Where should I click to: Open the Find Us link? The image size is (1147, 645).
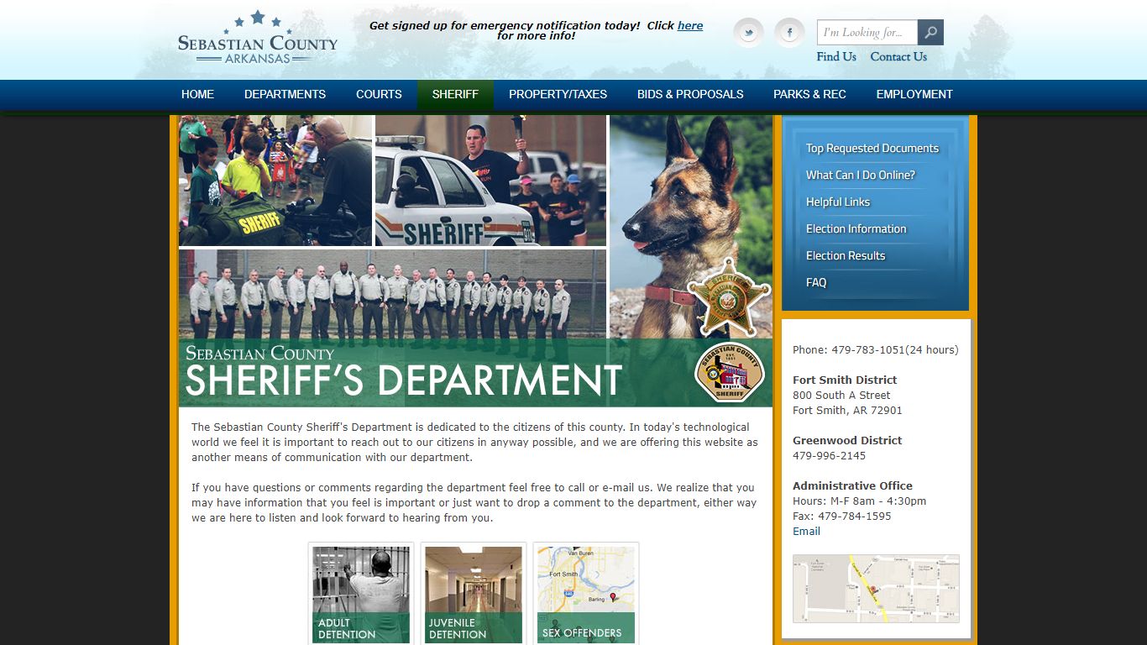pyautogui.click(x=836, y=56)
